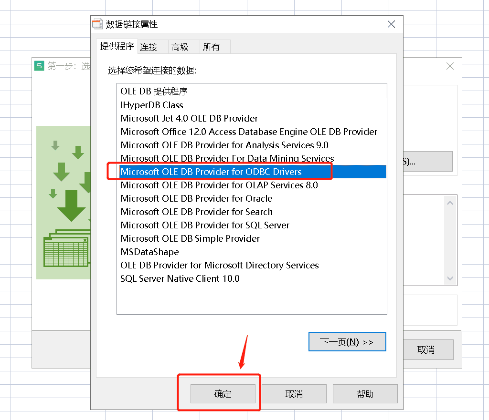489x420 pixels.
Task: Select OLE DB Provider for Microsoft Directory Services
Action: 220,266
